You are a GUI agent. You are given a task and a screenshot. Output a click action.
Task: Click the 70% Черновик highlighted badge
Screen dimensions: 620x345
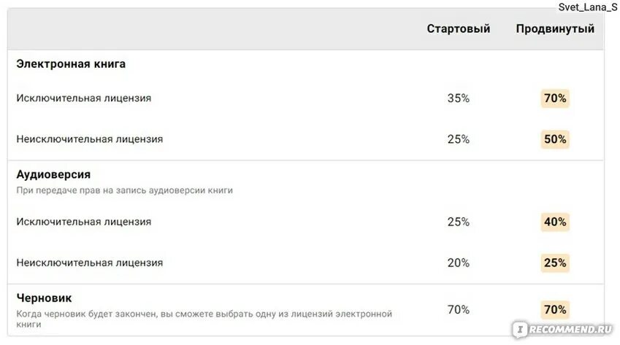(x=555, y=309)
